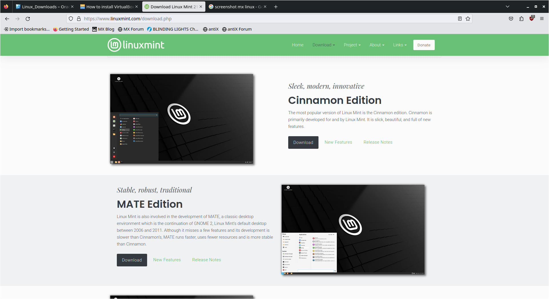This screenshot has width=549, height=299.
Task: Click the 'Stable, robust, traditional' tagline
Action: pos(154,190)
